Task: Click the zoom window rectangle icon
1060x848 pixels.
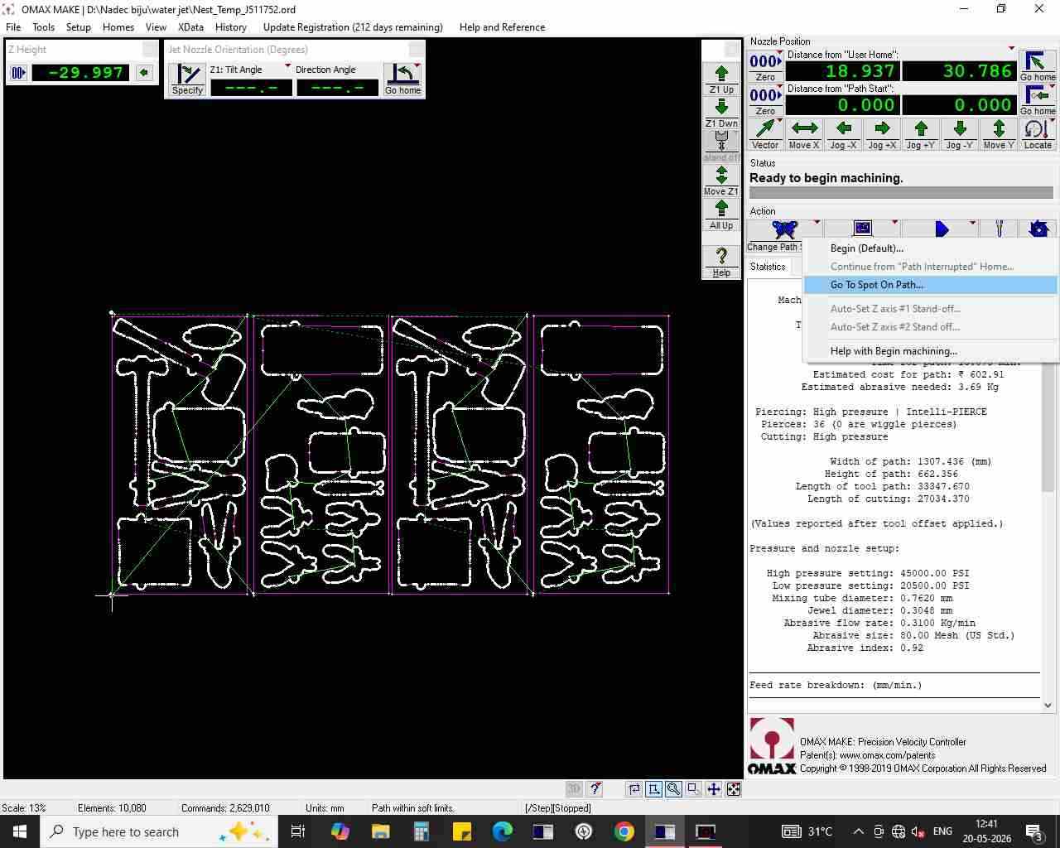Action: click(x=693, y=789)
